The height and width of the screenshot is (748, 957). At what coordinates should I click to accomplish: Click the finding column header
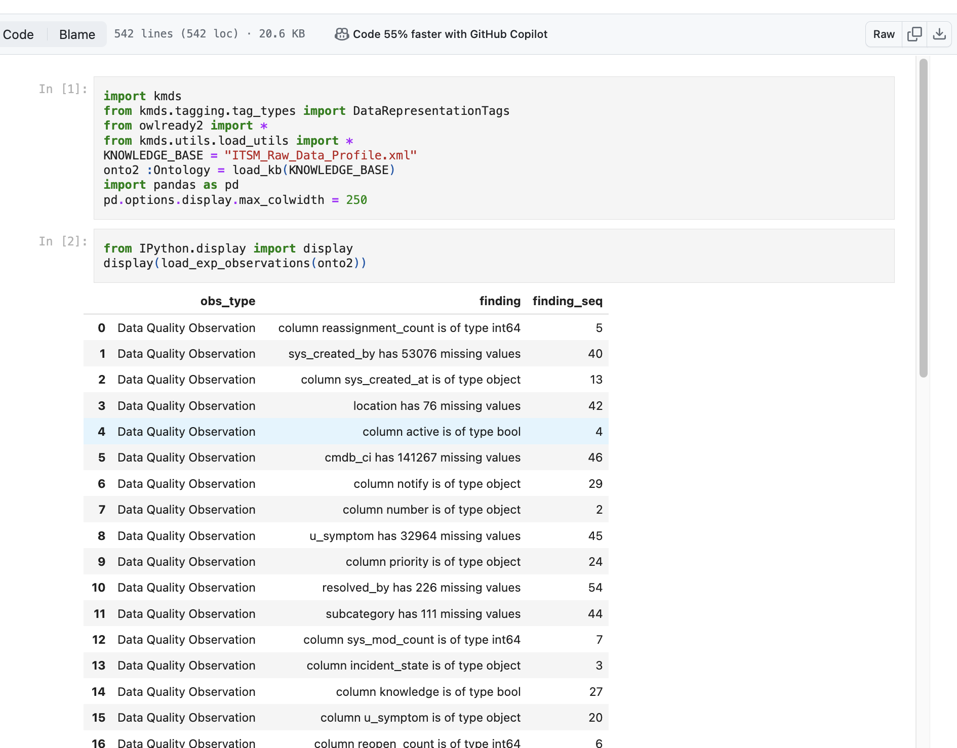(500, 301)
